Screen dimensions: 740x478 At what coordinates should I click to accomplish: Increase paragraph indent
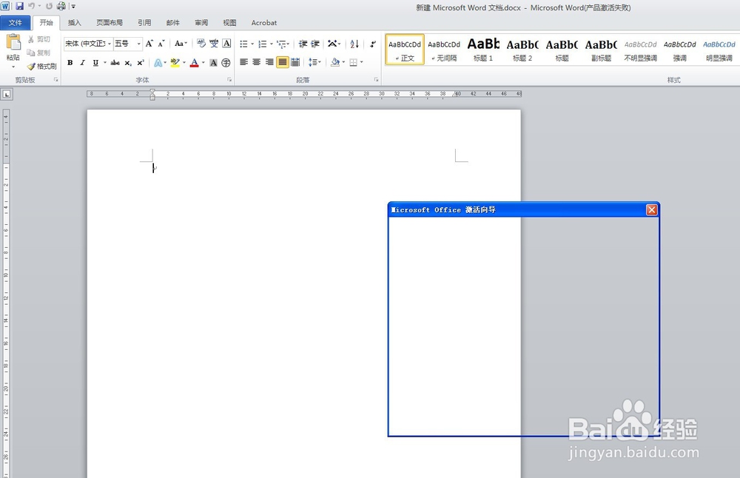point(315,44)
